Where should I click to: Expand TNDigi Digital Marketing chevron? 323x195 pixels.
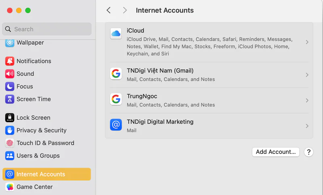tap(307, 126)
